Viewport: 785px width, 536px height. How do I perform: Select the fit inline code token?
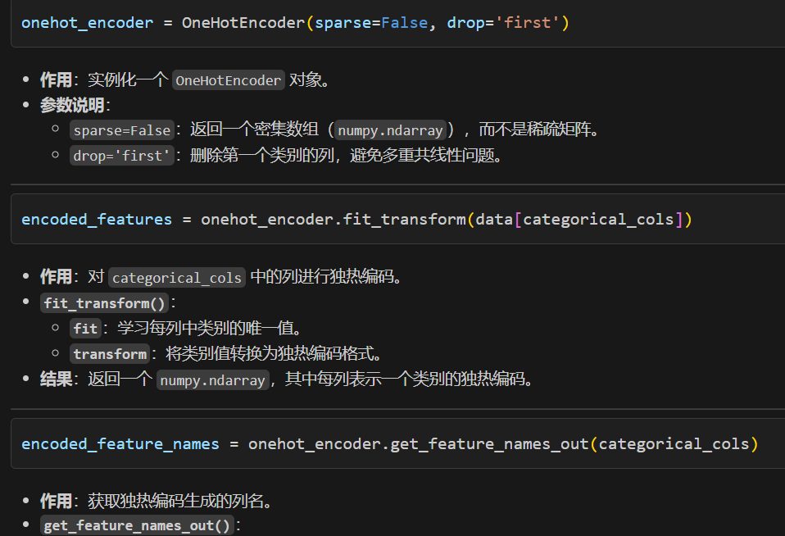(x=85, y=329)
